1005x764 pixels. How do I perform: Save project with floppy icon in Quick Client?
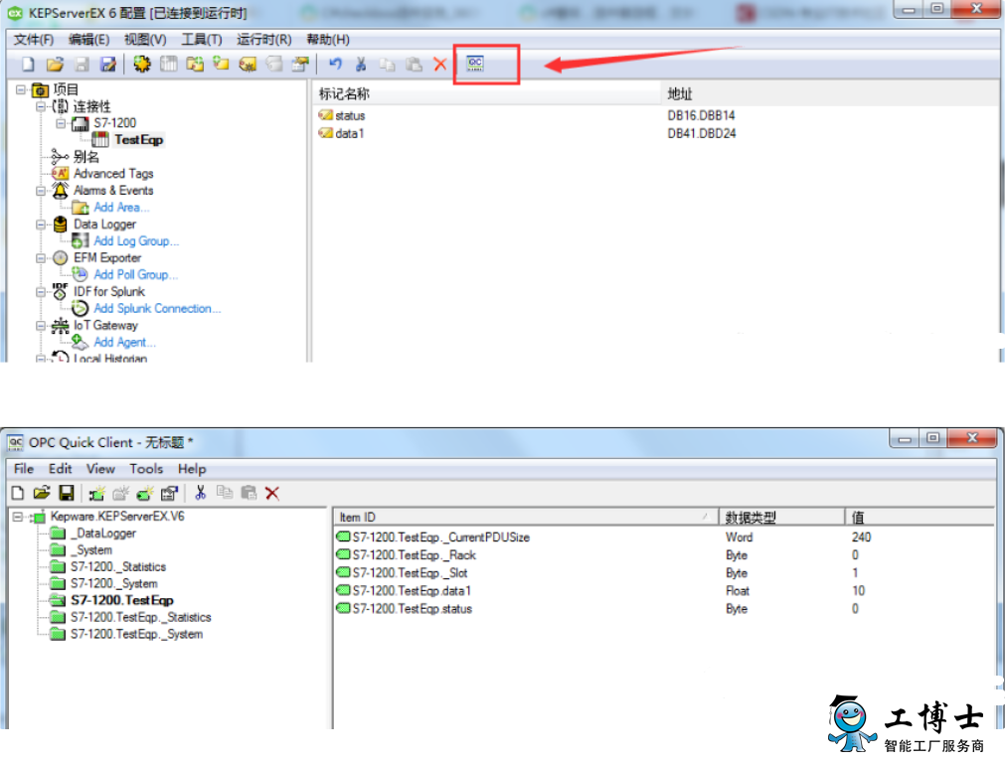pos(66,493)
